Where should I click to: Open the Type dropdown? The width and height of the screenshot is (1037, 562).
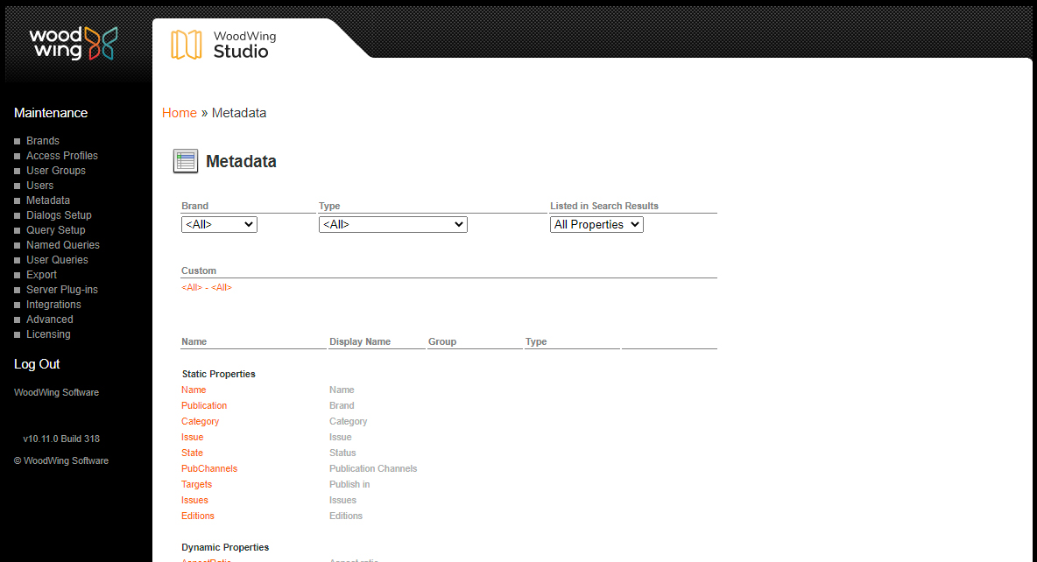tap(392, 224)
